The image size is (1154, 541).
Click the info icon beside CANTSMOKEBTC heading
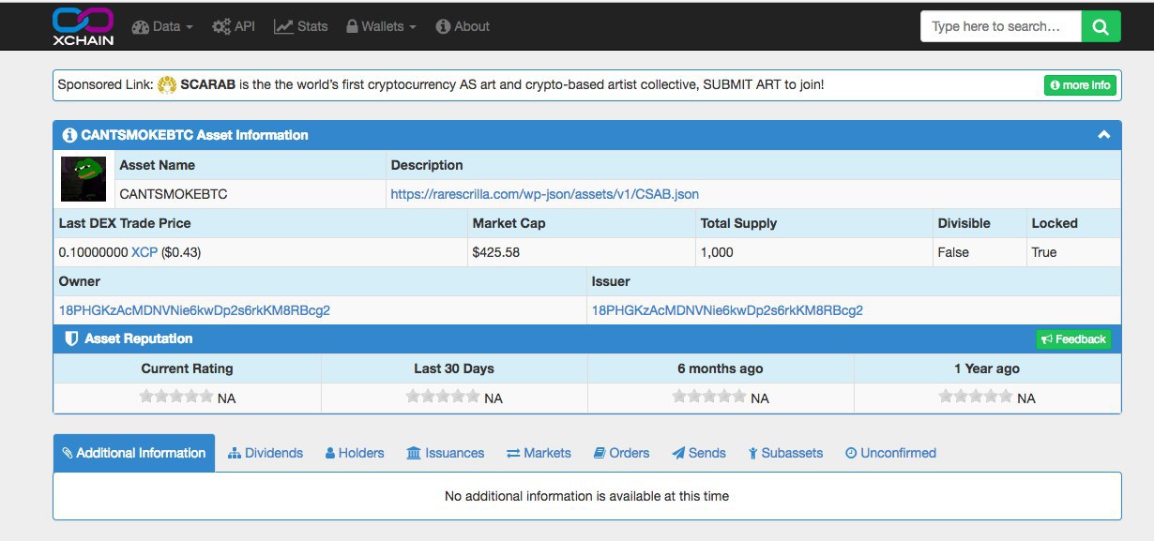pyautogui.click(x=69, y=135)
